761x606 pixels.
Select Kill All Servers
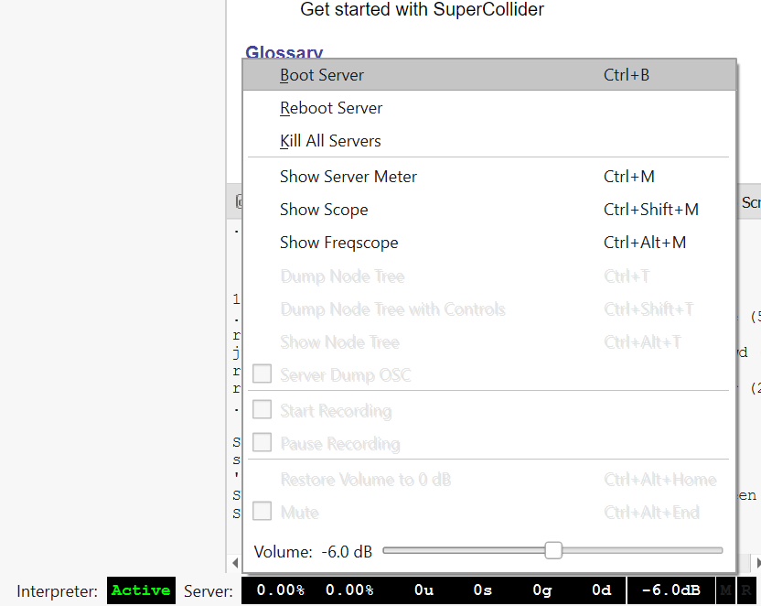coord(330,141)
